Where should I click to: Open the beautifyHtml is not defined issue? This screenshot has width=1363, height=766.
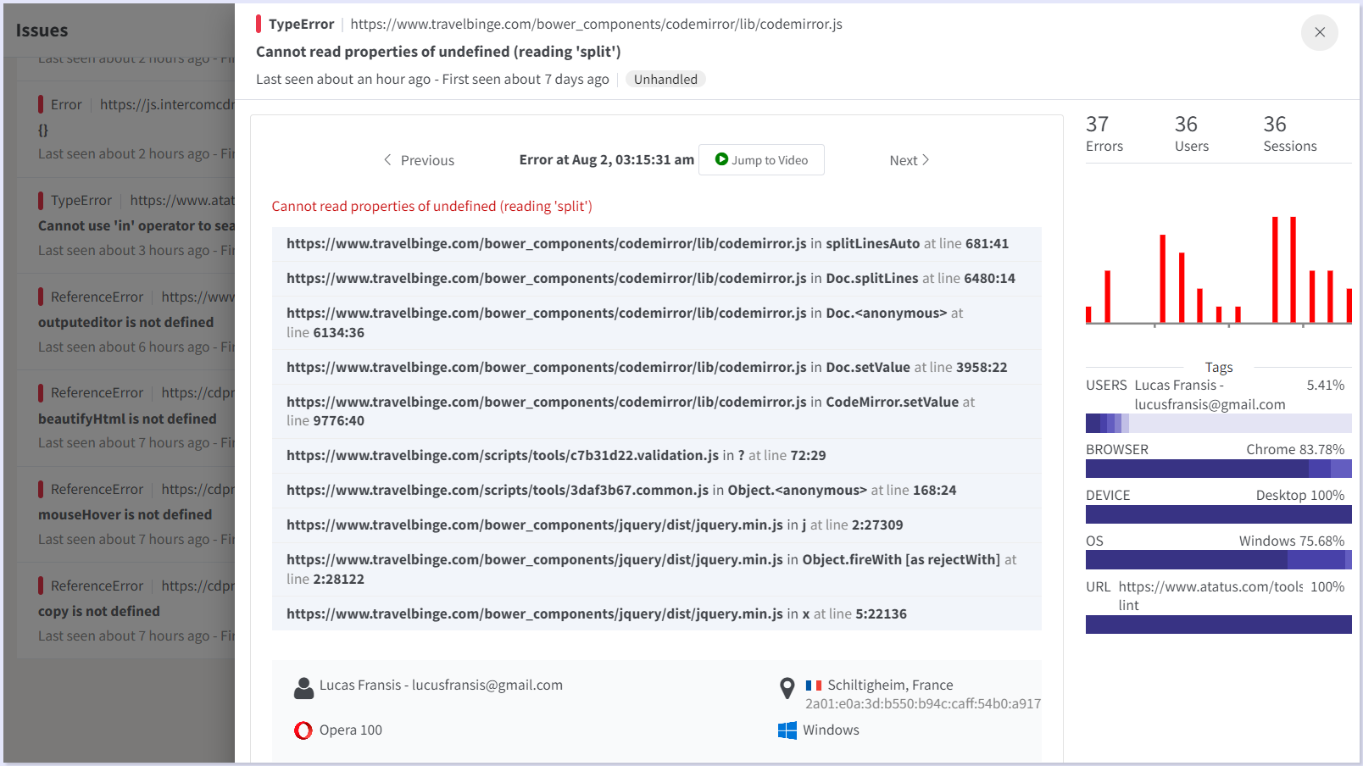[x=127, y=418]
